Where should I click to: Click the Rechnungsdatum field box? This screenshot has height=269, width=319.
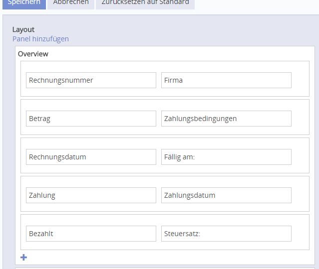click(x=91, y=157)
